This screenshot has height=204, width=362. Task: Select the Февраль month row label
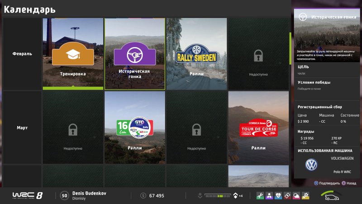[22, 53]
